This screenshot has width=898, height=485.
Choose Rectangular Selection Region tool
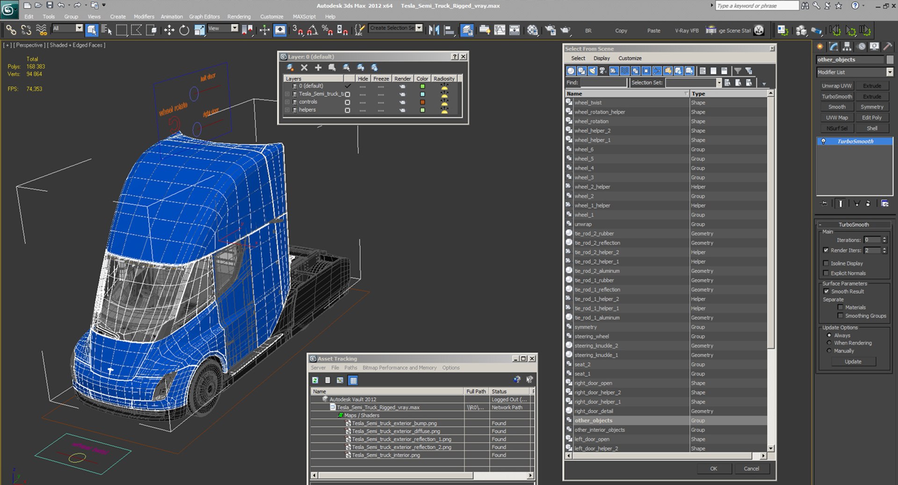(x=122, y=30)
